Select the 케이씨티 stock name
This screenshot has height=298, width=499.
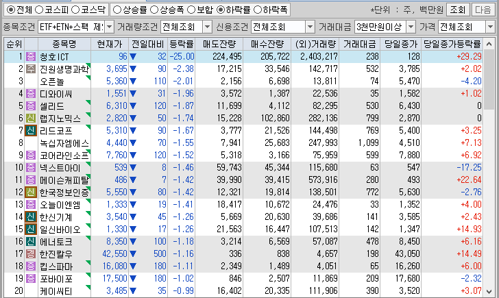[x=56, y=291]
